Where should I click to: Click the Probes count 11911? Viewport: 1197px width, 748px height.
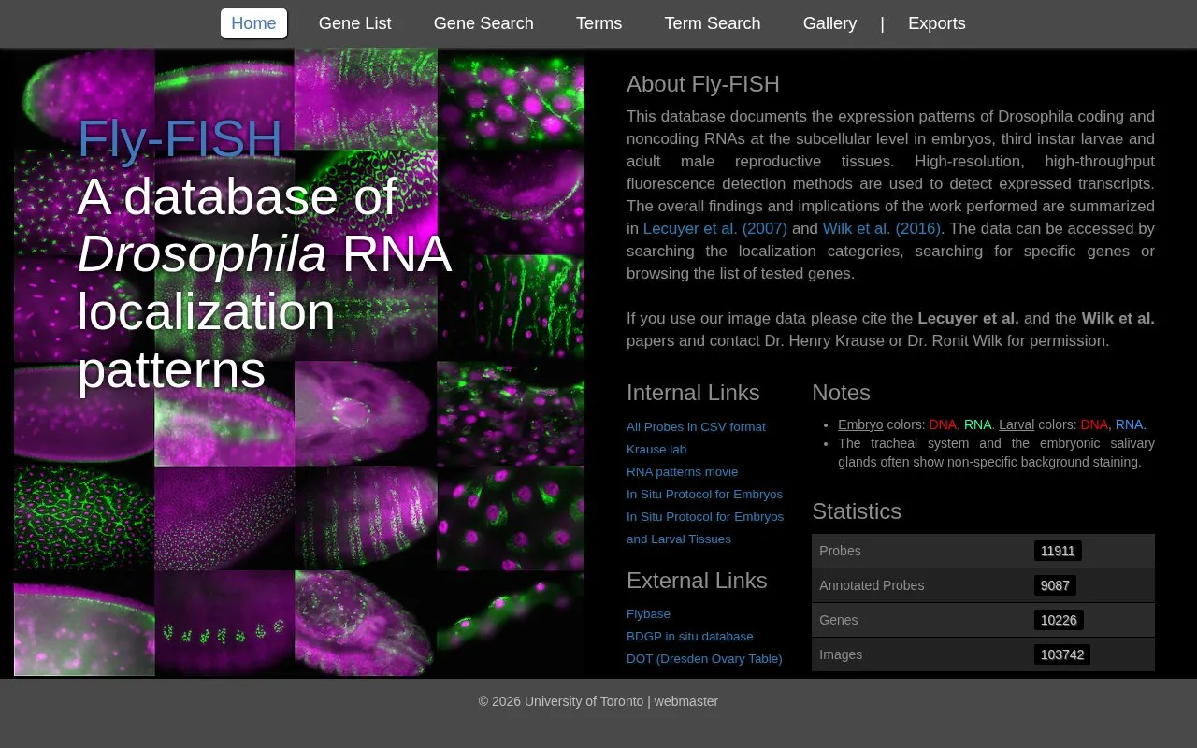pos(1058,551)
